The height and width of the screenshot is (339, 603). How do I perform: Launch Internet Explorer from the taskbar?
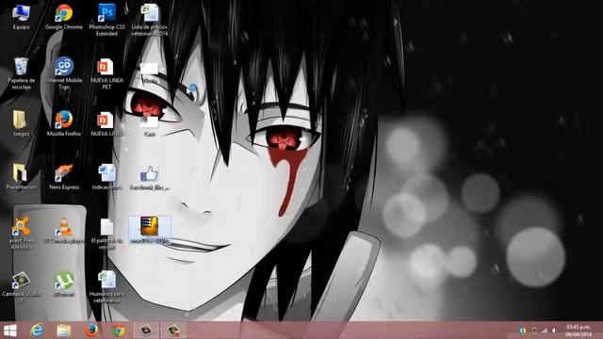click(37, 331)
